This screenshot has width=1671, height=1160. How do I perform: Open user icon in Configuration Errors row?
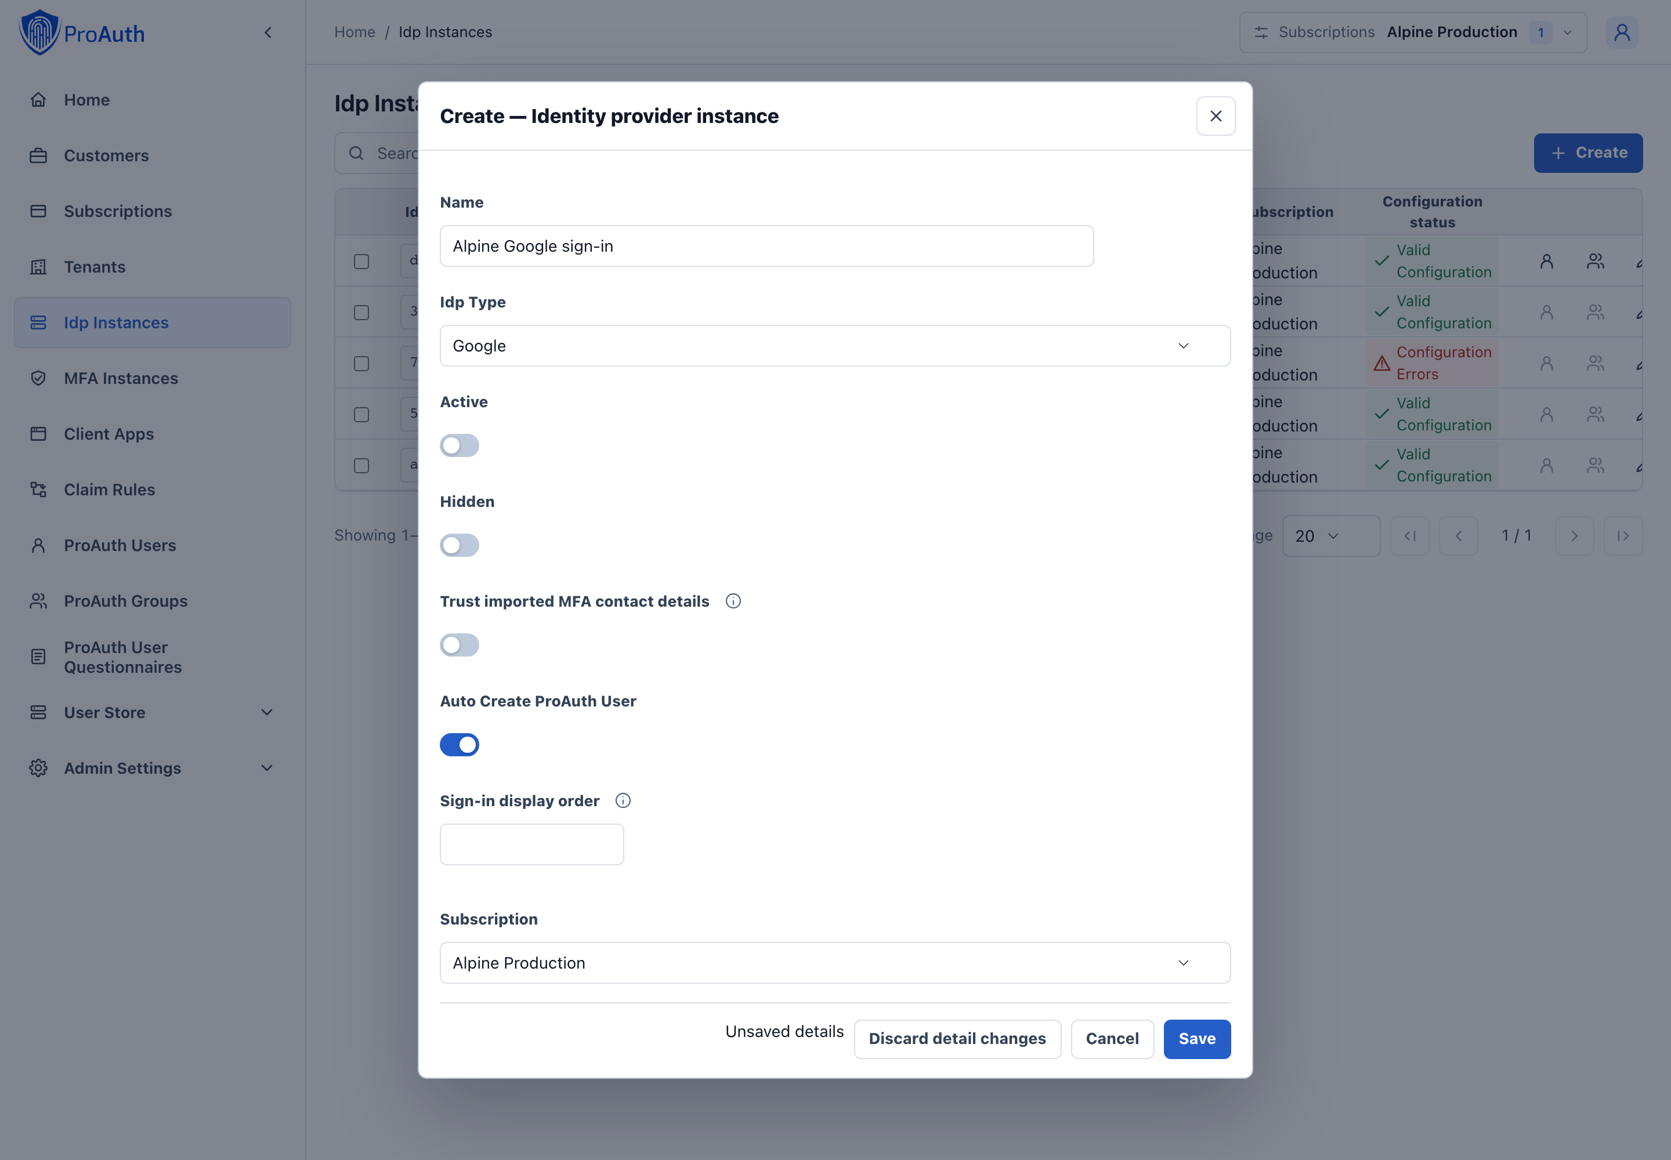1547,362
